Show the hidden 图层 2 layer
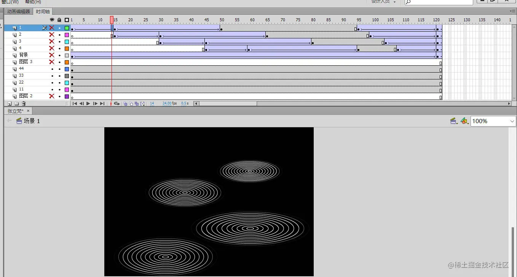Image resolution: width=517 pixels, height=277 pixels. point(52,96)
